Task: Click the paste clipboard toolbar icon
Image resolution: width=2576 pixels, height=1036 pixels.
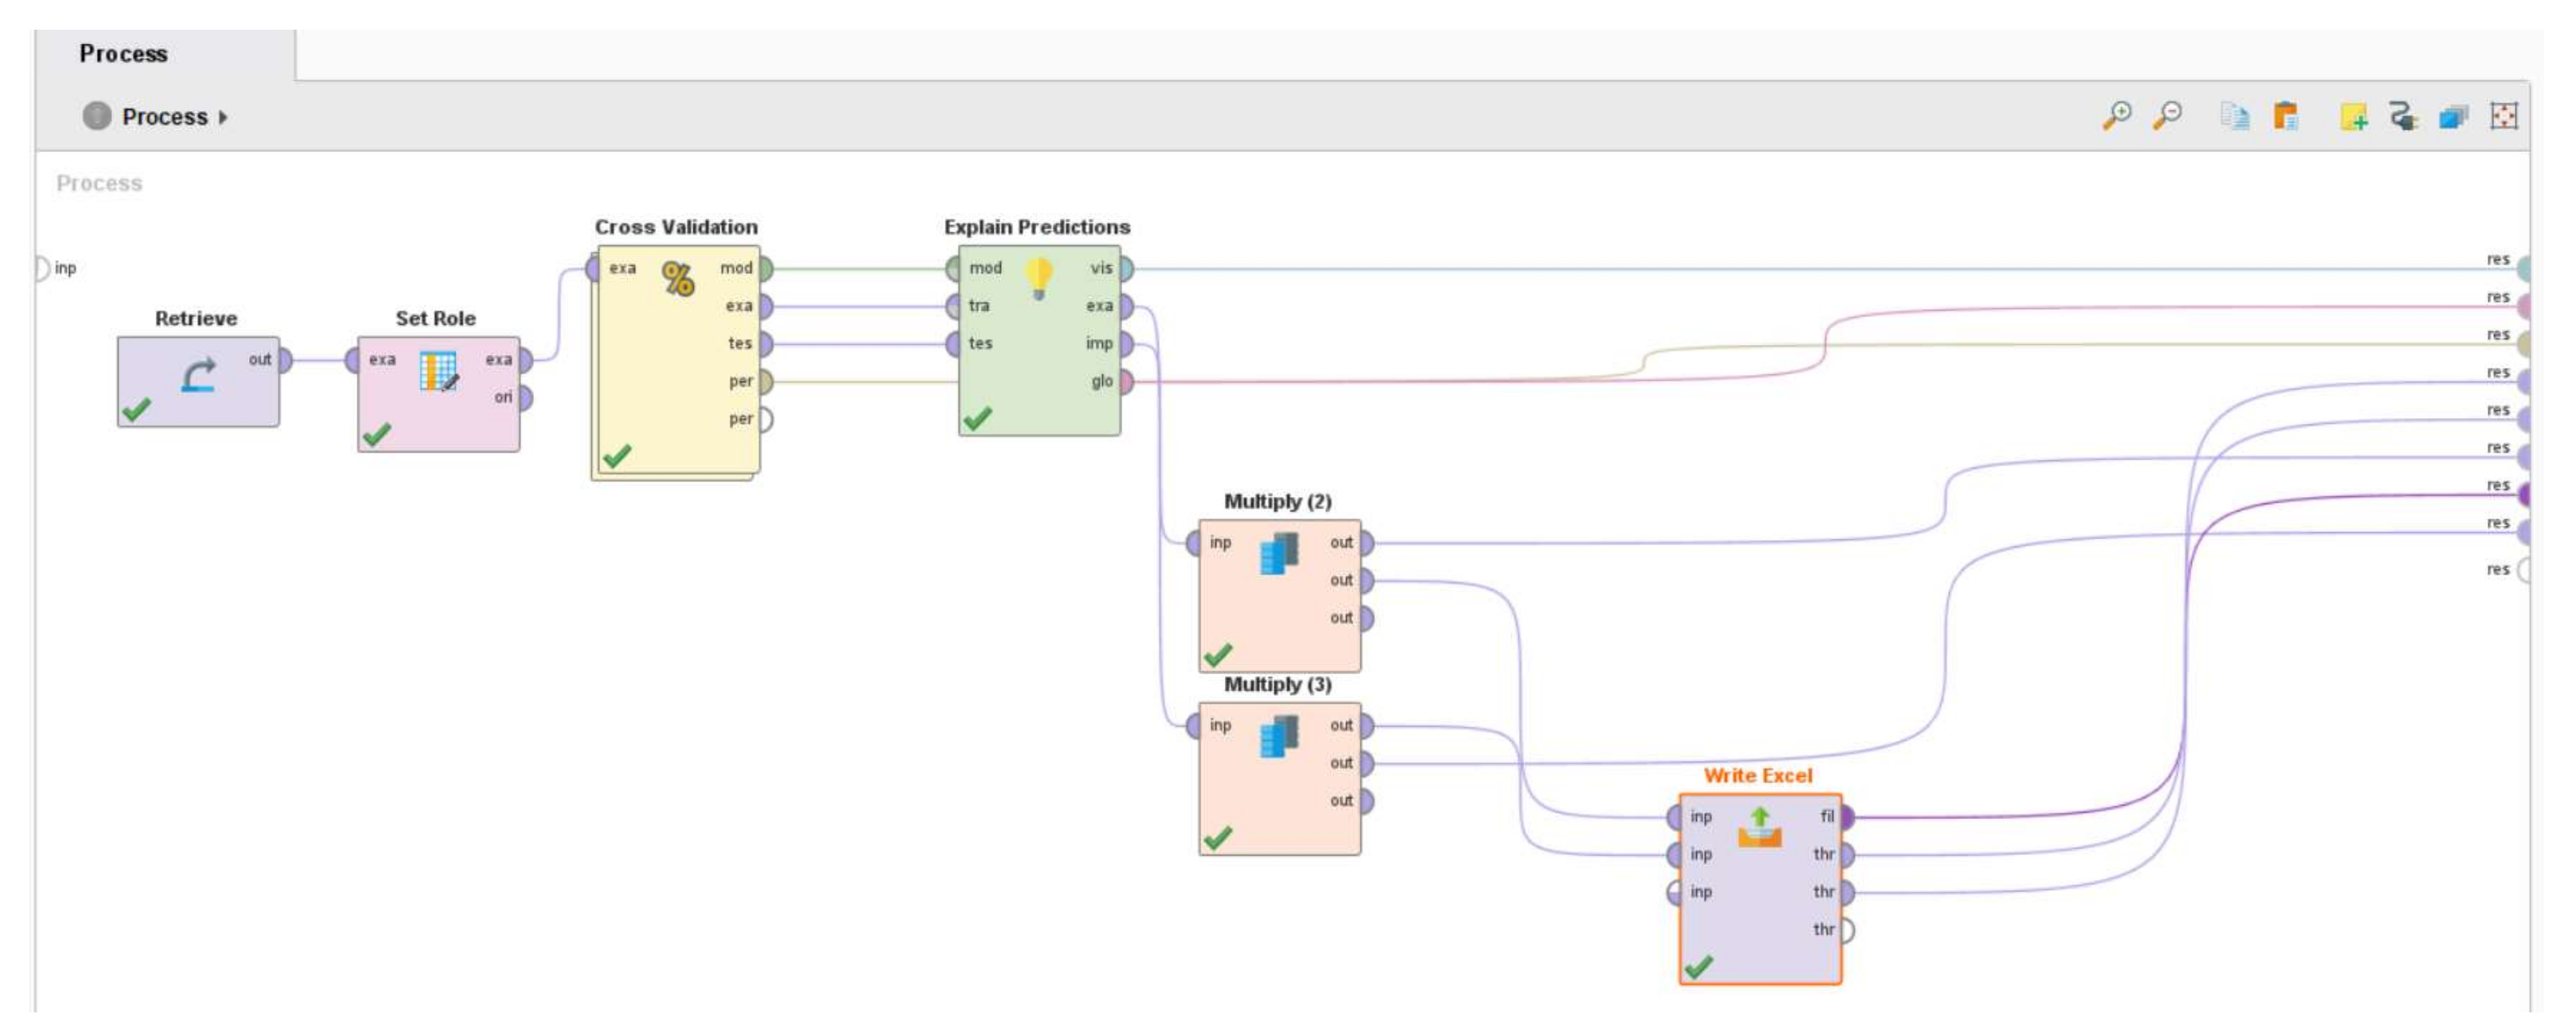Action: pos(2286,116)
